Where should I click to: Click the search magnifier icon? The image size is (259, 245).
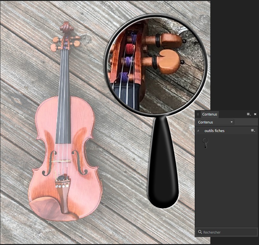pos(200,232)
